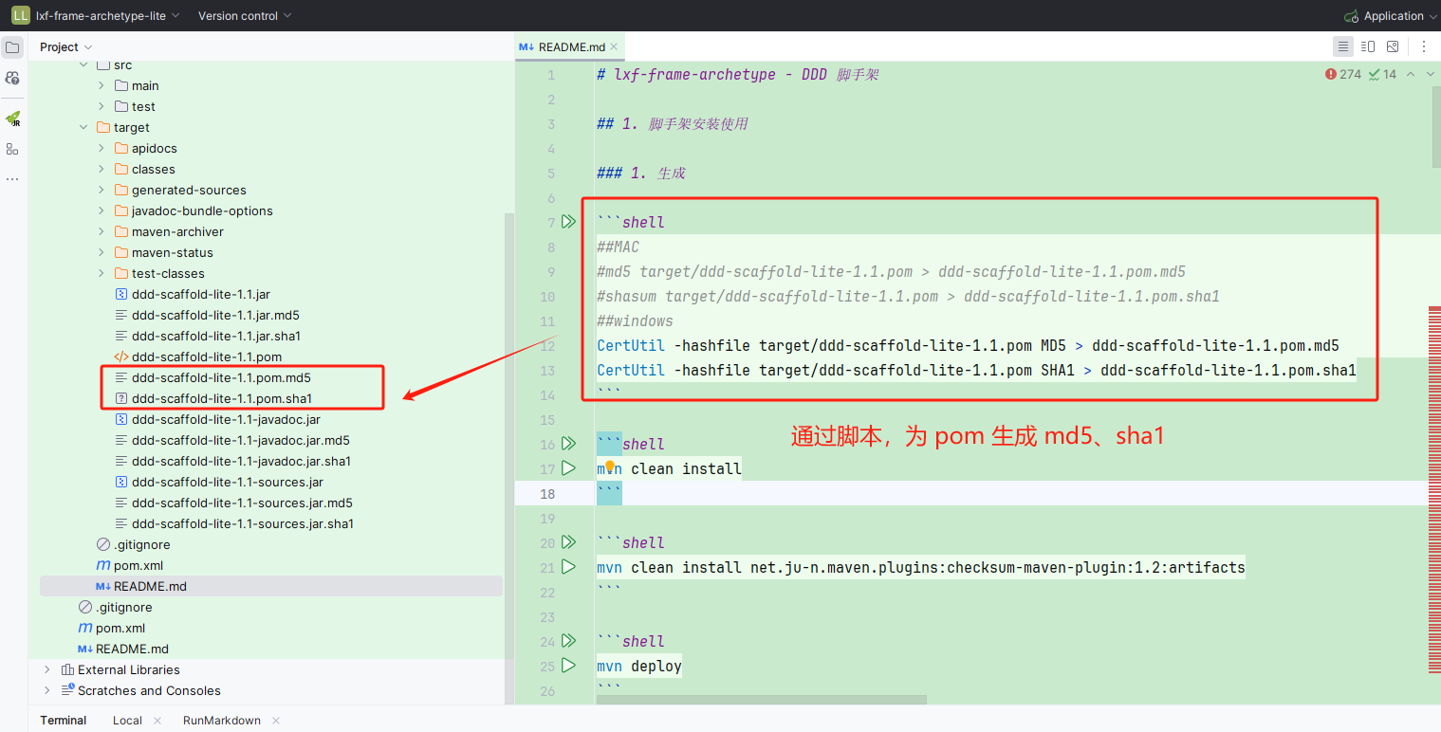The width and height of the screenshot is (1441, 732).
Task: Open the Project tool window folder icon
Action: click(x=12, y=47)
